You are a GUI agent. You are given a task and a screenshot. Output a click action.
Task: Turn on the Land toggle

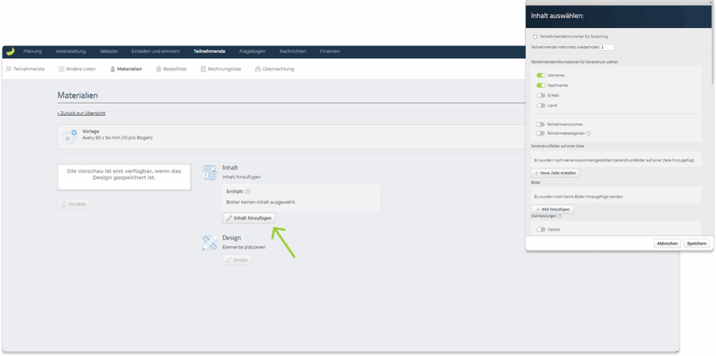click(x=540, y=106)
